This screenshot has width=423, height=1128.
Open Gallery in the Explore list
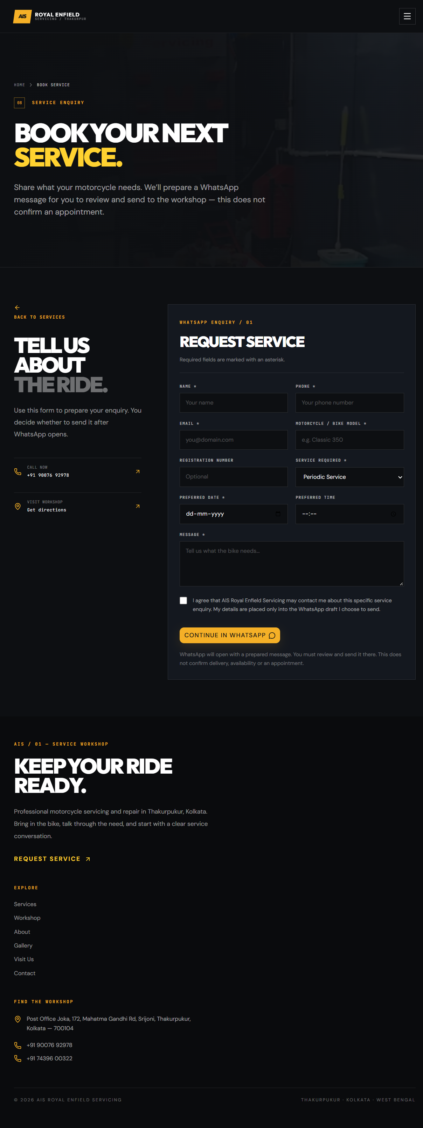click(x=23, y=945)
